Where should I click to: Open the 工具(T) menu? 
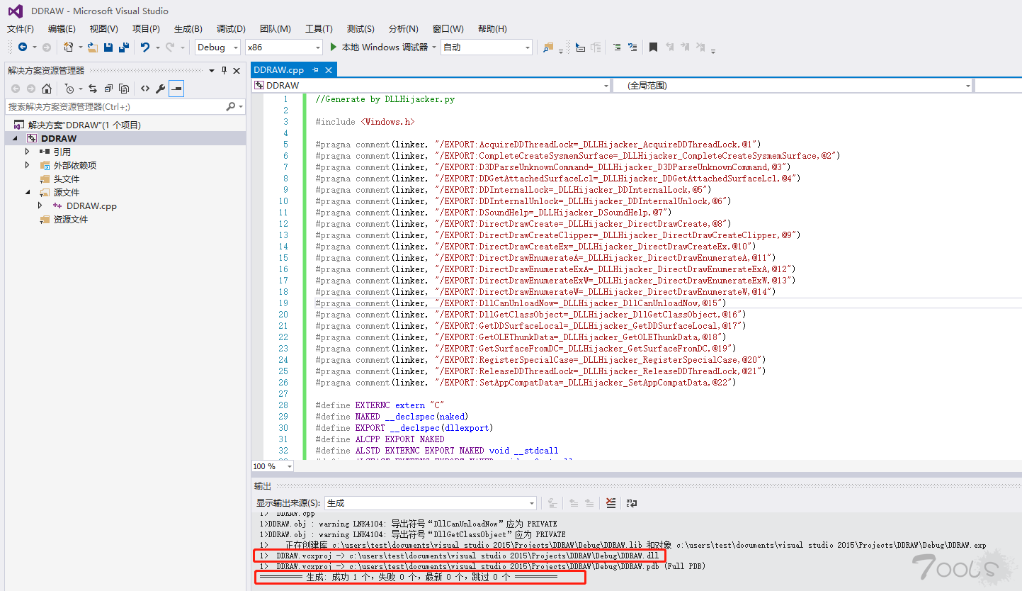pos(319,29)
